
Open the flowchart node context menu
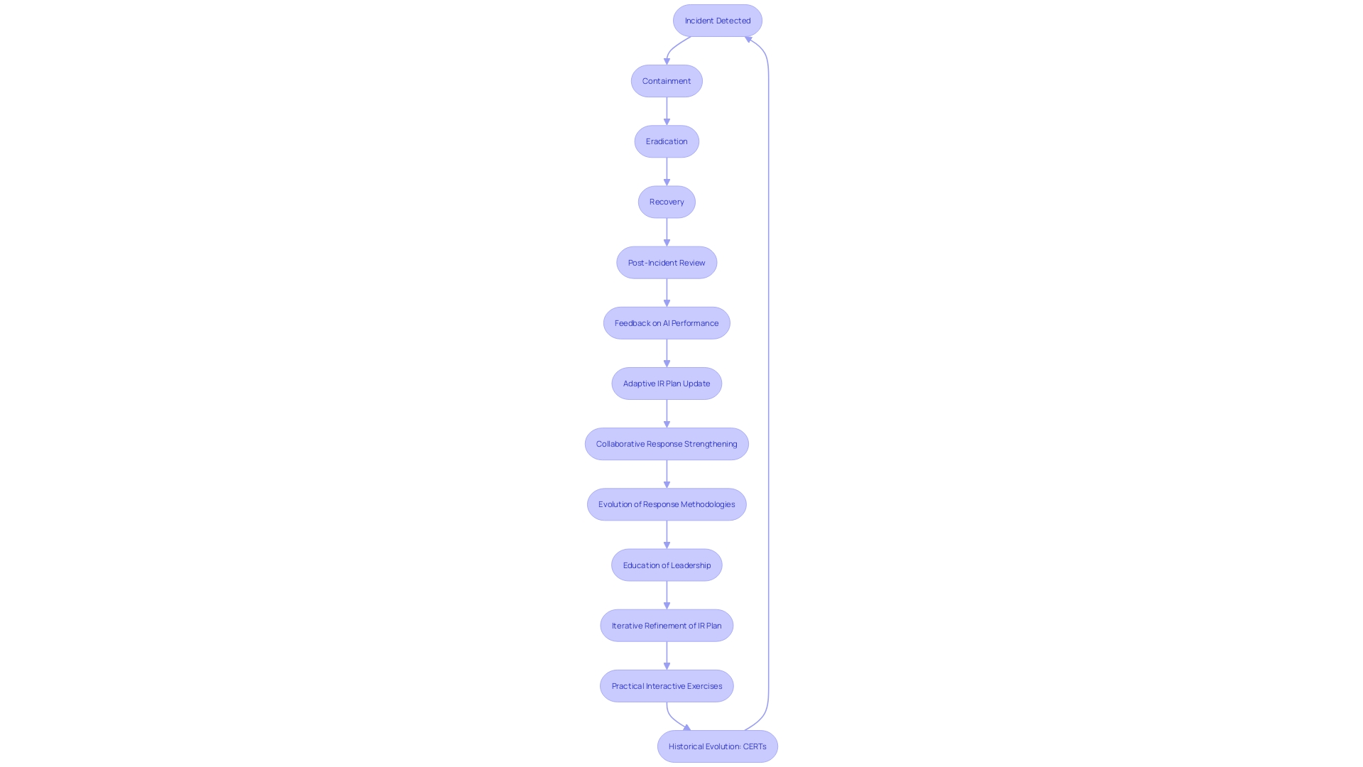pyautogui.click(x=716, y=20)
